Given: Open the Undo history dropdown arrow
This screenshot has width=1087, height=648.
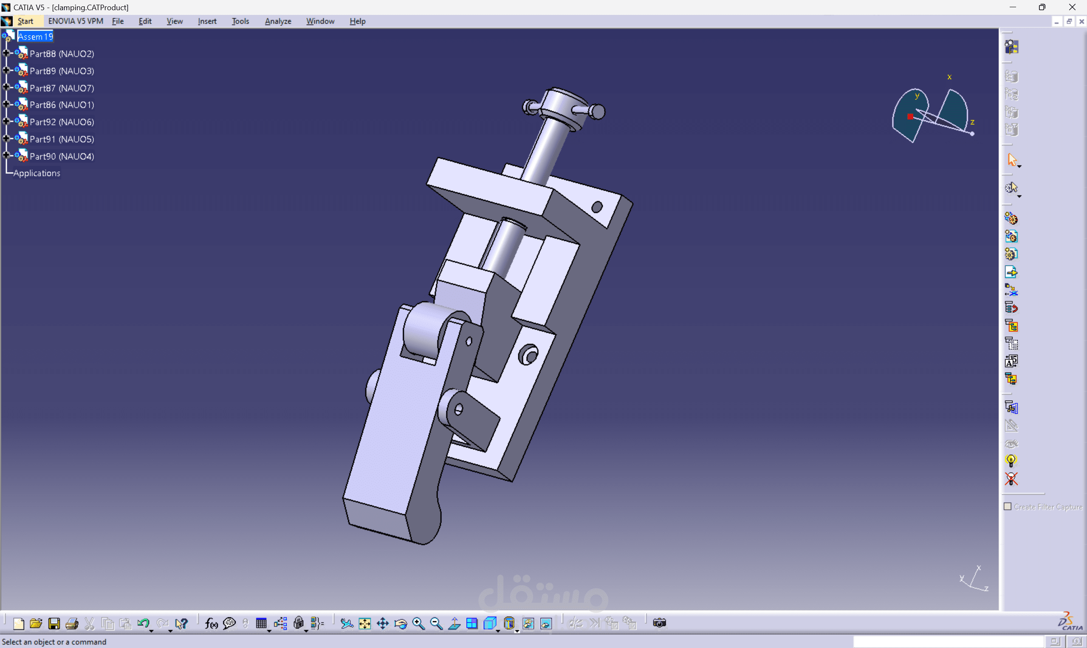Looking at the screenshot, I should (151, 631).
